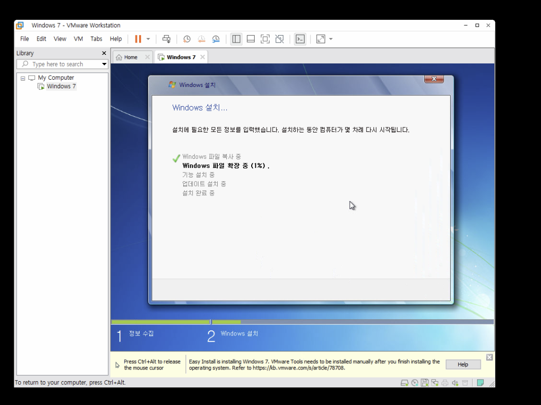
Task: Collapse the My Computer tree node
Action: coord(23,78)
